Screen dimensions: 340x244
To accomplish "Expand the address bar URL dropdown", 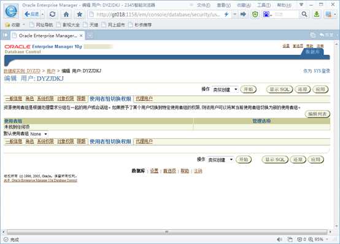I will click(235, 15).
